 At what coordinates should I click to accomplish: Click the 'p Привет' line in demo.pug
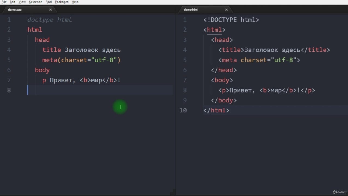click(x=81, y=80)
